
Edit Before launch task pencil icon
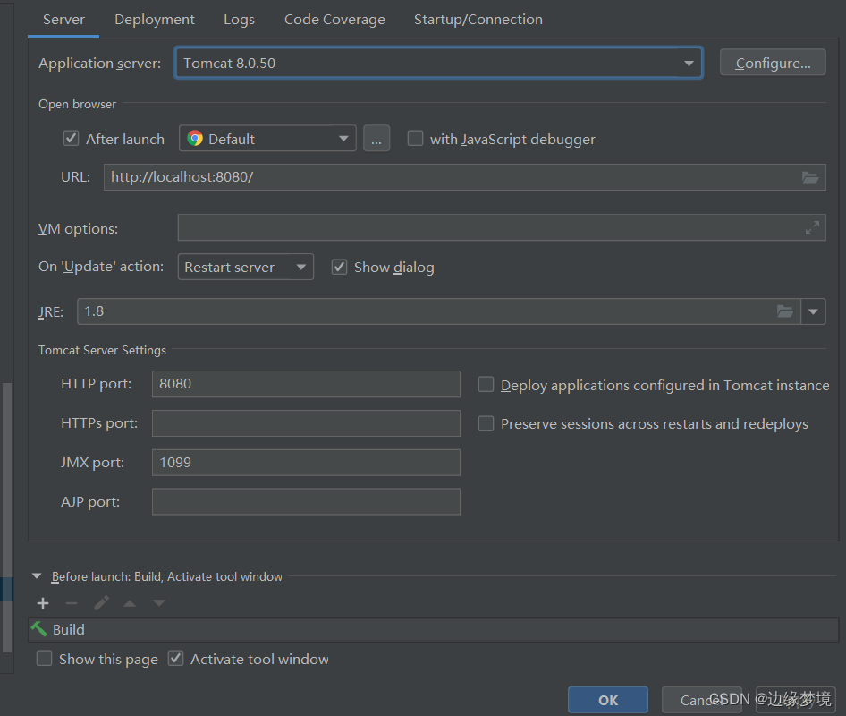(101, 602)
